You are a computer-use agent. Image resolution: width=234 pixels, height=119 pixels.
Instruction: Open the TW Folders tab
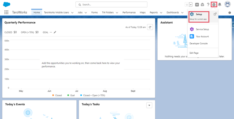click(x=108, y=13)
